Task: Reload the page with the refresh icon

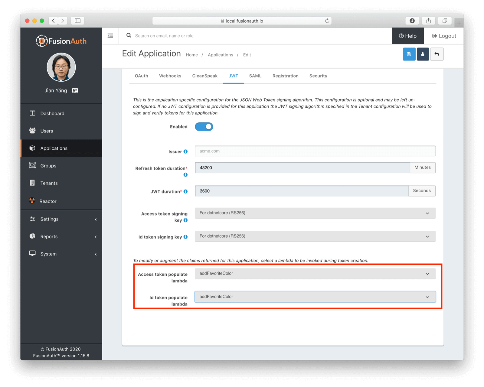Action: click(327, 21)
